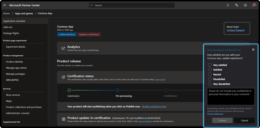Open the user profile avatar
Image resolution: width=260 pixels, height=128 pixels.
254,5
